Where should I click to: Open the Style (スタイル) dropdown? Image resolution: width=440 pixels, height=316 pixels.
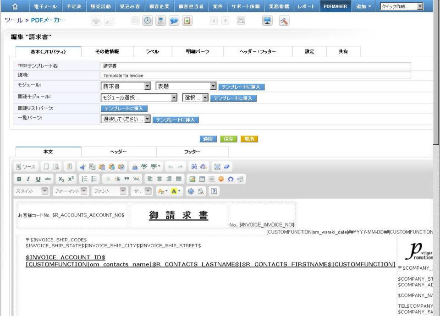[31, 191]
